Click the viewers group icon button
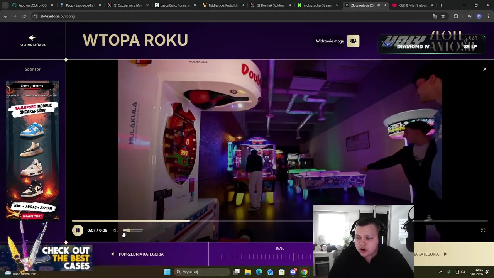 coord(353,41)
